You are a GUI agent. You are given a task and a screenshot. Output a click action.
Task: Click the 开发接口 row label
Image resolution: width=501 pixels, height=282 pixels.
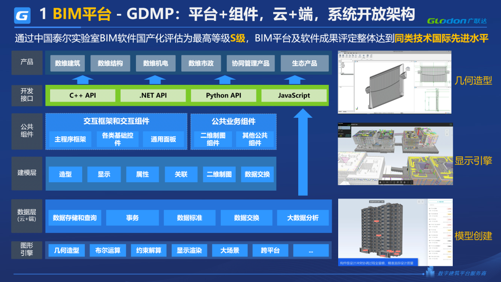tap(27, 95)
